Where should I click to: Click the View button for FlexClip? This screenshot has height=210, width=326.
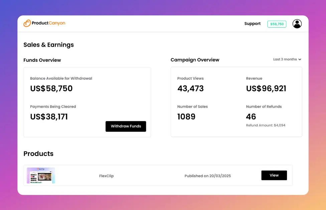274,175
